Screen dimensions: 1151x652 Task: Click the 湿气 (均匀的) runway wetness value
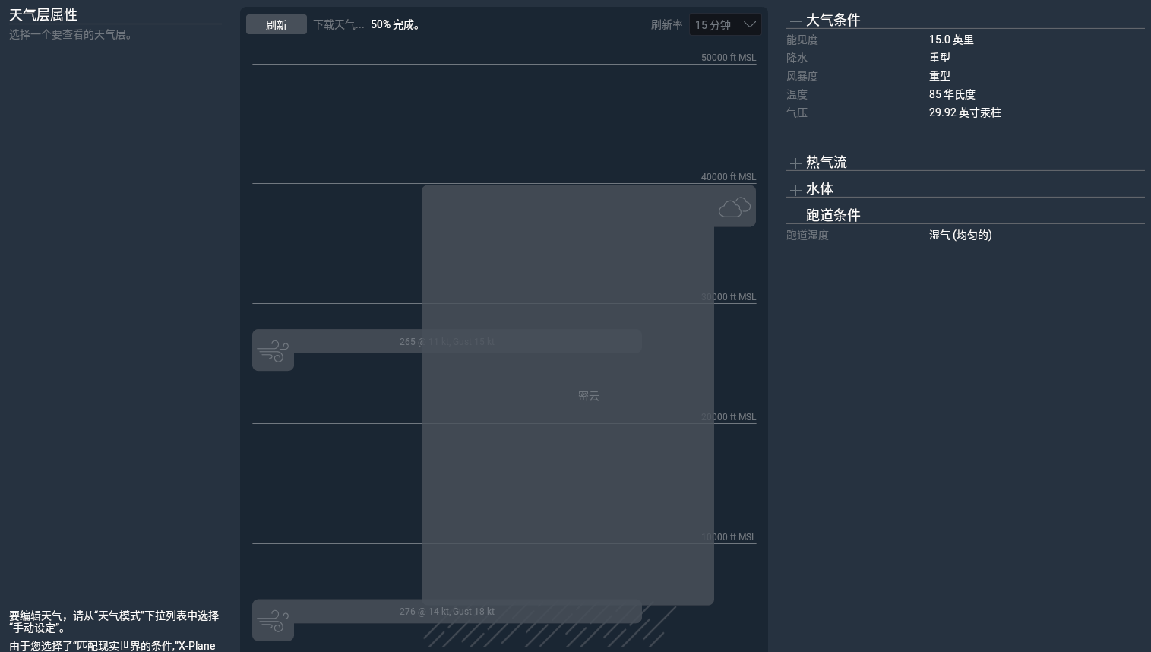coord(960,235)
